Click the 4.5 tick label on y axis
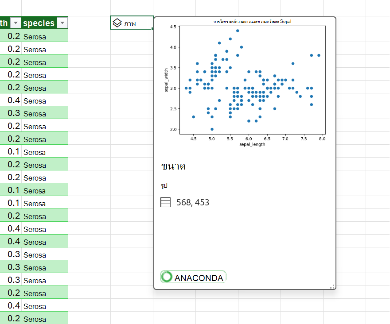The width and height of the screenshot is (390, 324). point(173,27)
